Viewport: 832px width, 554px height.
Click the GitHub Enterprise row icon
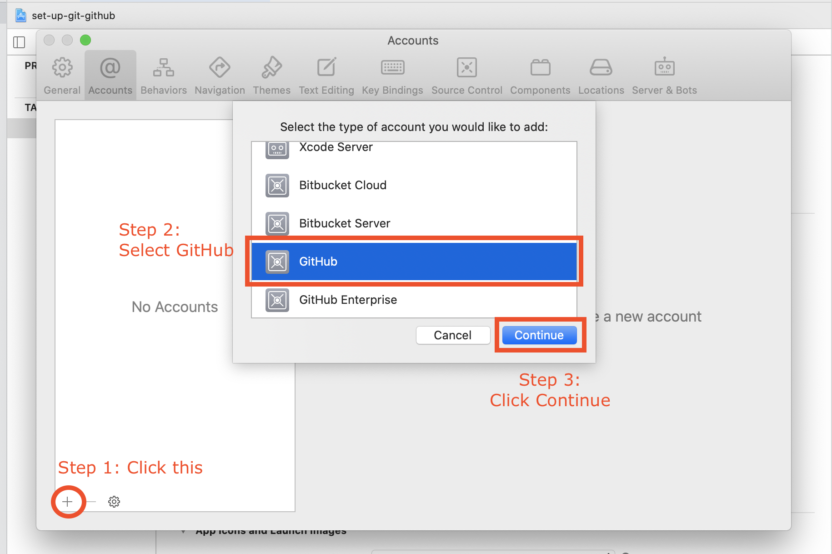pos(277,300)
